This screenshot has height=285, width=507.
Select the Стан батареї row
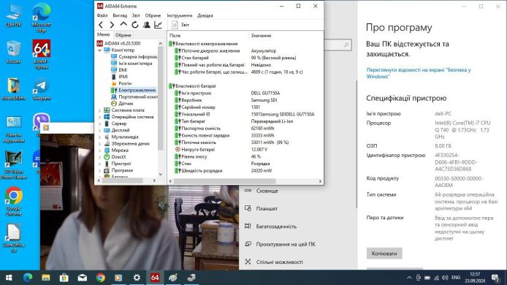[245, 58]
